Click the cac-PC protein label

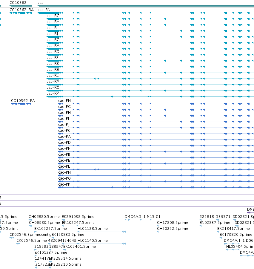pyautogui.click(x=64, y=131)
